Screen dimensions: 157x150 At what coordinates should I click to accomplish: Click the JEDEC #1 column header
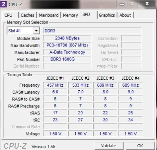point(55,78)
